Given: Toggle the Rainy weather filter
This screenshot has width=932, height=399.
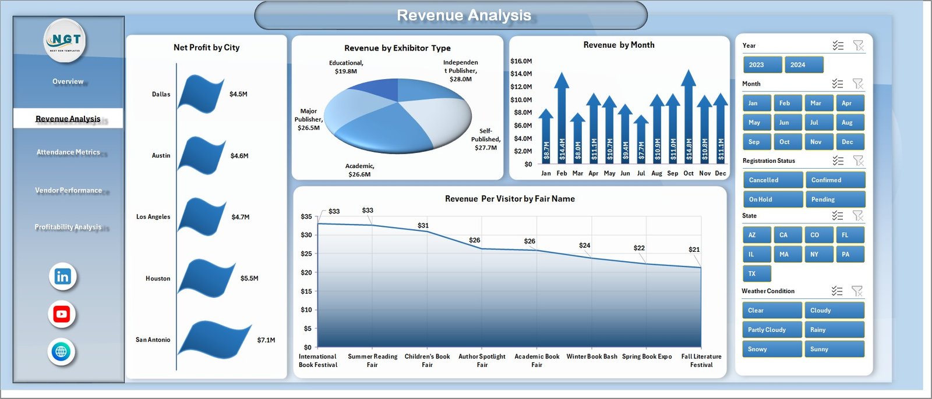Looking at the screenshot, I should 834,330.
